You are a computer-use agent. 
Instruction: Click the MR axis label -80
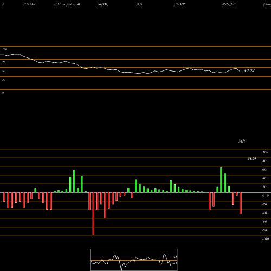click(x=264, y=230)
